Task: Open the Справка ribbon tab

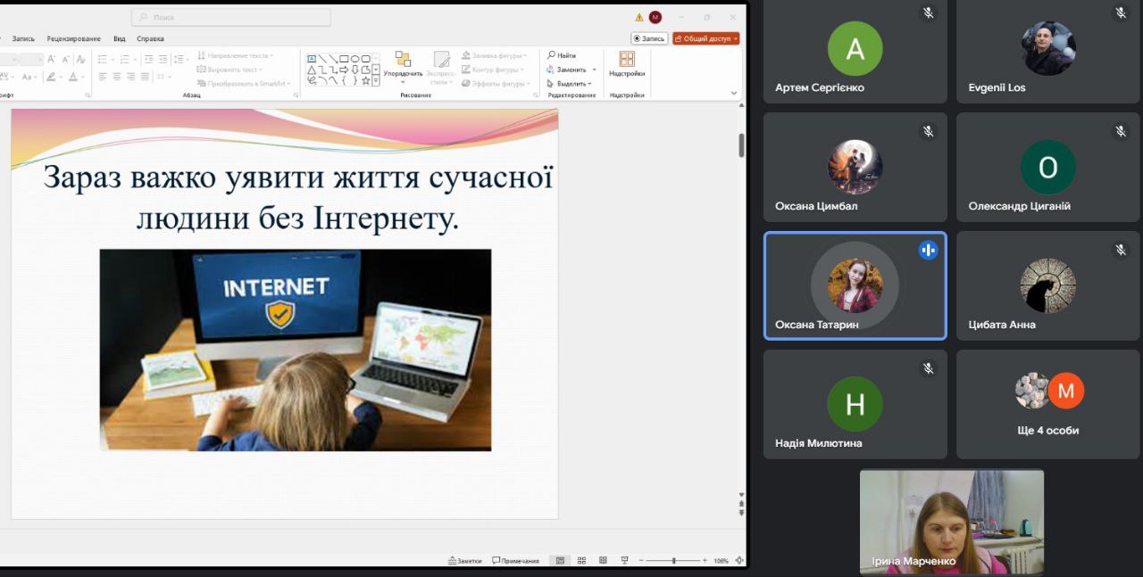Action: (x=150, y=38)
